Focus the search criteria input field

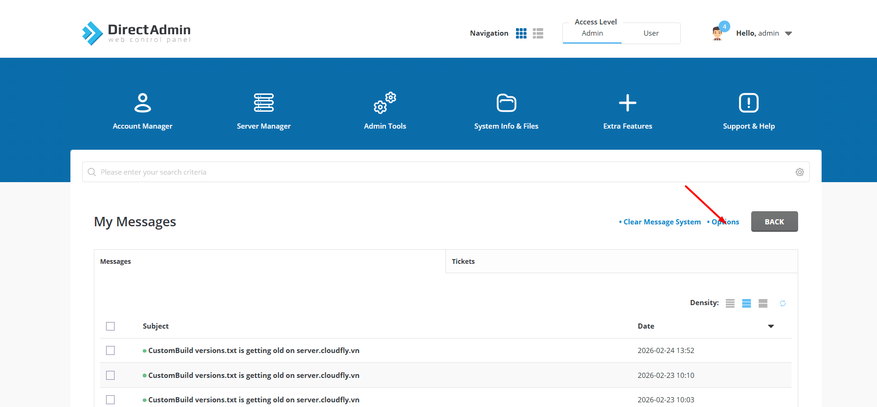coord(441,172)
